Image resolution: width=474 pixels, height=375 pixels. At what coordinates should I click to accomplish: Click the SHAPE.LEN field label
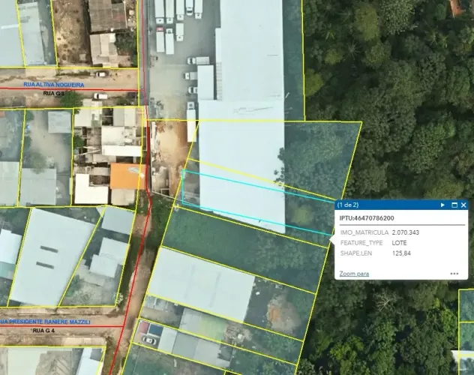coord(356,253)
